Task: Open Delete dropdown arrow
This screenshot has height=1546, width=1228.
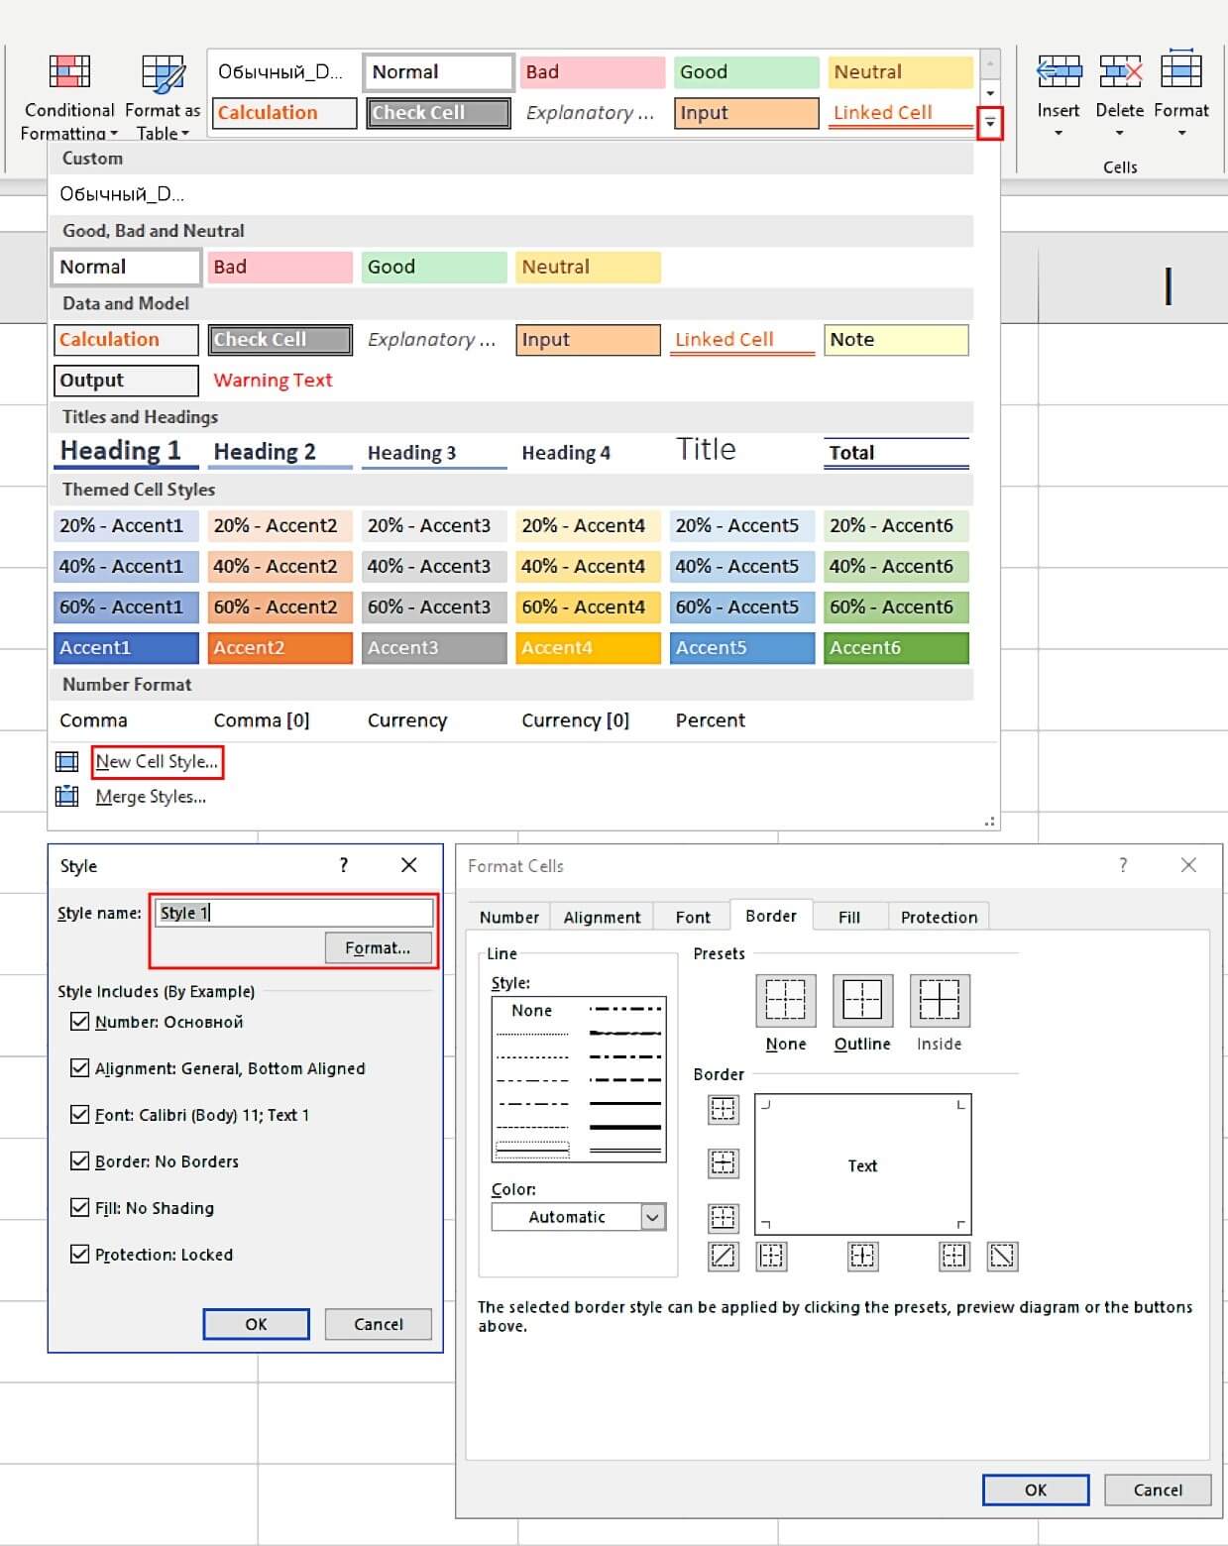Action: coord(1120,133)
